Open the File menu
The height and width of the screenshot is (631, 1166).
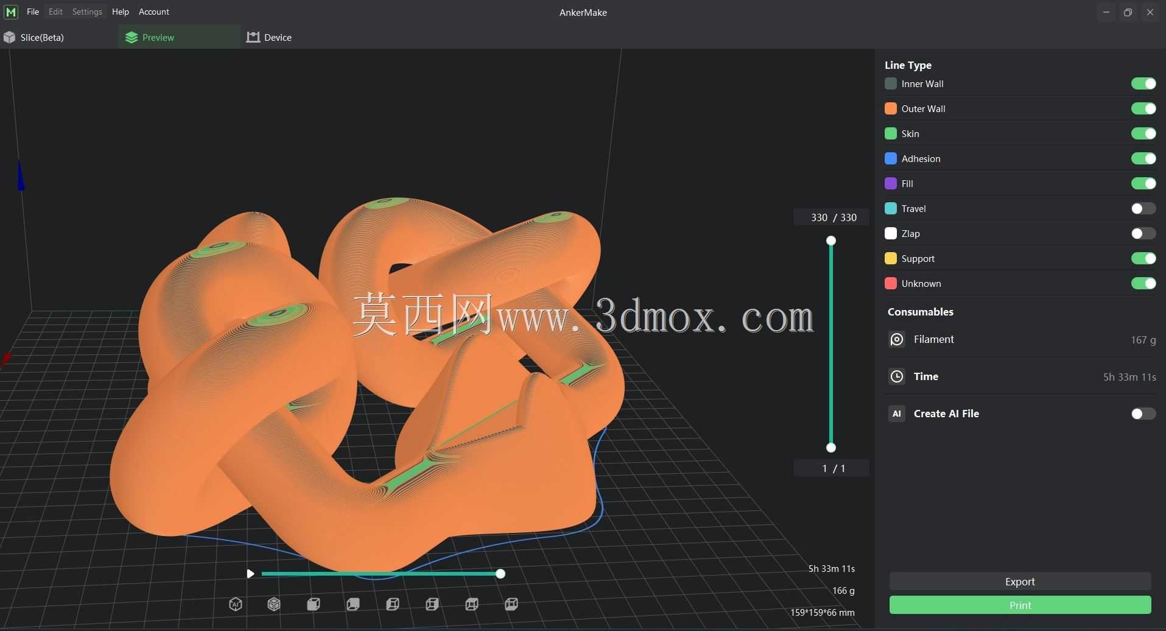[33, 12]
